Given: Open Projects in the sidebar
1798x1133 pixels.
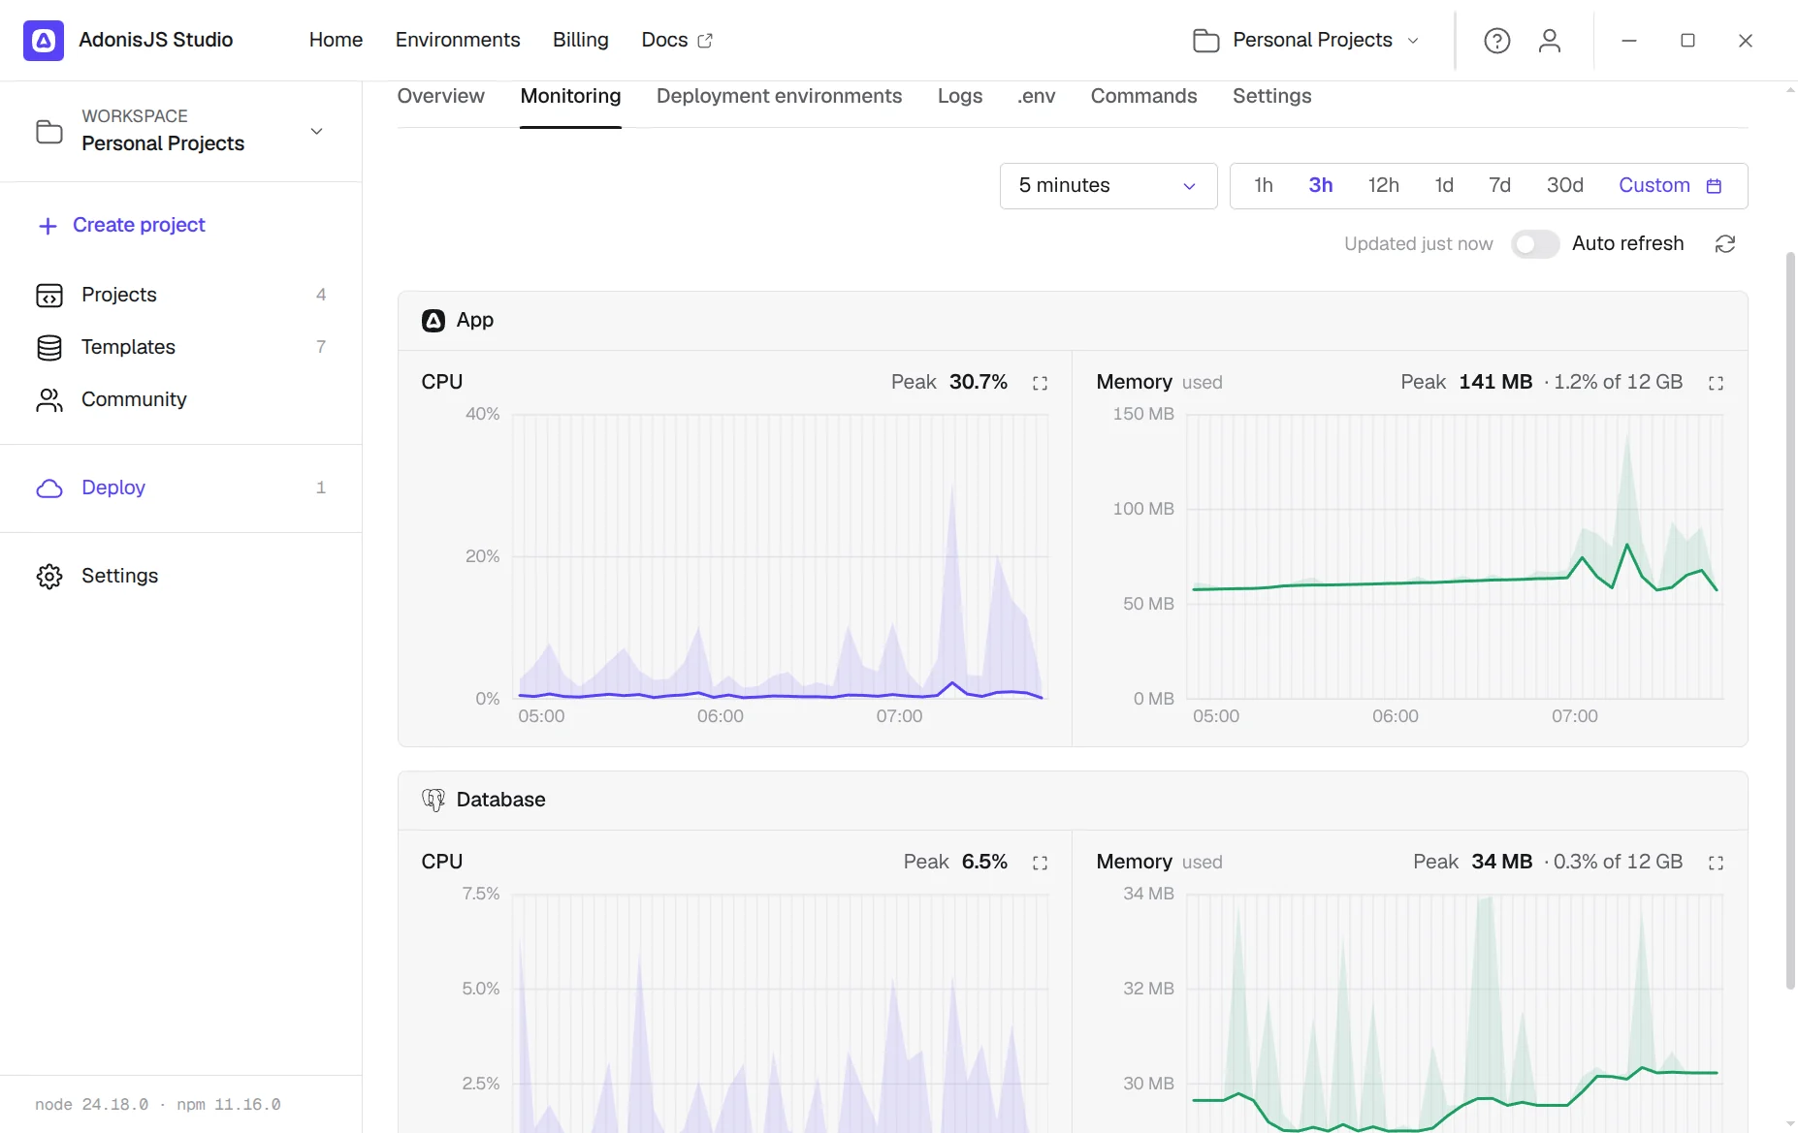Looking at the screenshot, I should pos(180,295).
